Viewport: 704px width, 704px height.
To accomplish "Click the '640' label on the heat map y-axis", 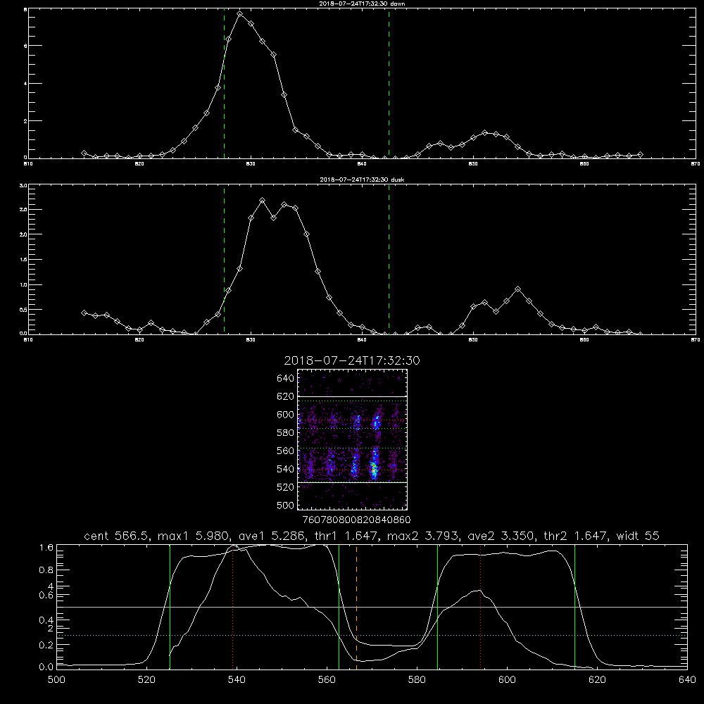I will 286,379.
